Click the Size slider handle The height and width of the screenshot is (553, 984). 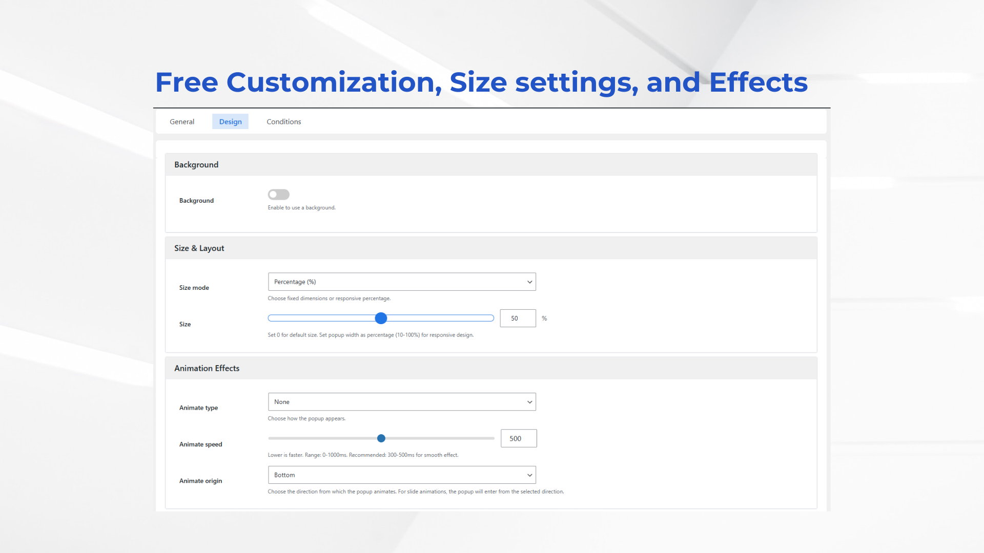[381, 318]
